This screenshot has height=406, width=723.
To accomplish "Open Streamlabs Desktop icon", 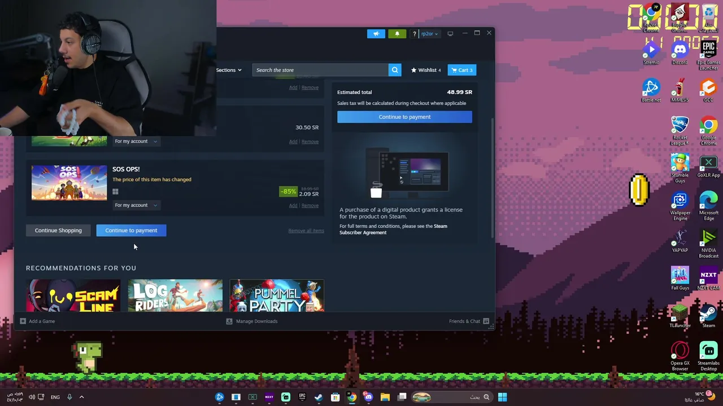I will click(708, 356).
